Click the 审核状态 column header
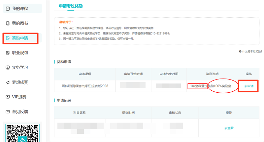The width and height of the screenshot is (264, 142). click(175, 113)
